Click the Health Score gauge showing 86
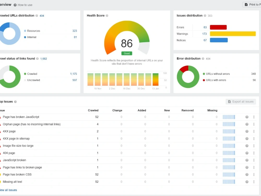The image size is (261, 196). (127, 38)
